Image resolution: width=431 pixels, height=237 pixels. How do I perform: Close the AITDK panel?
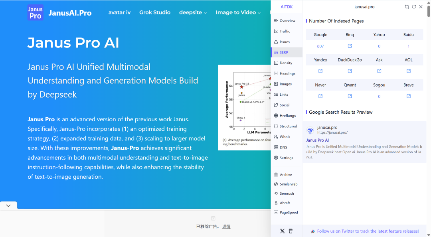(421, 7)
